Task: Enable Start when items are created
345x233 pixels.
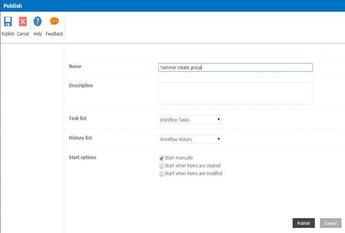Action: pyautogui.click(x=161, y=165)
